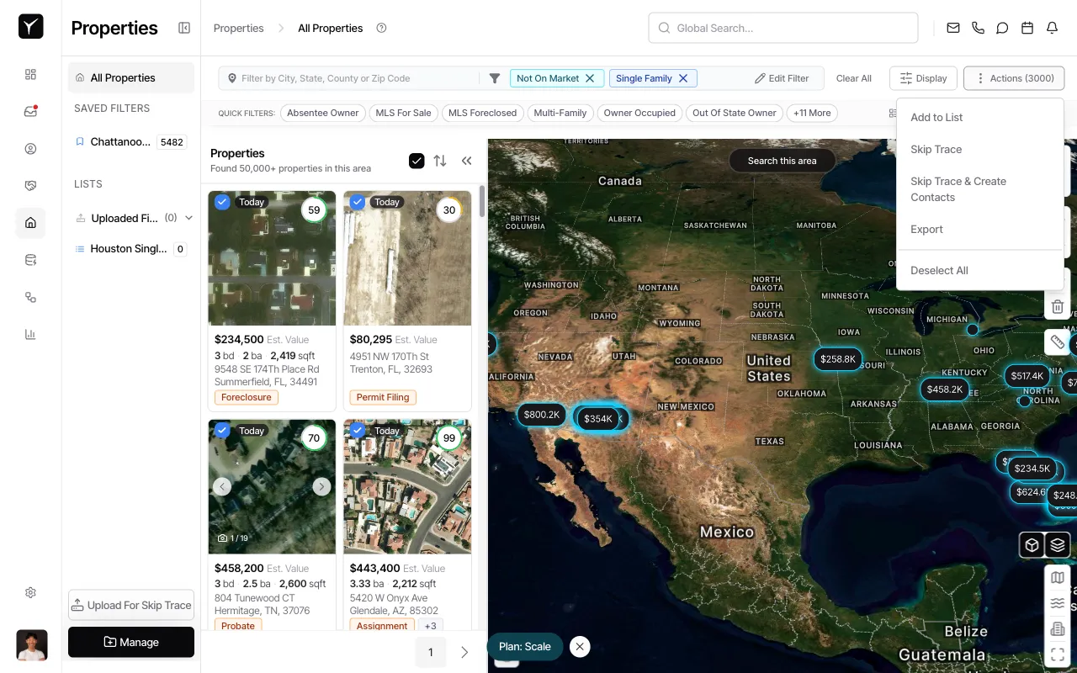Click the Upload For Skip Trace button
The image size is (1077, 673).
coord(131,605)
